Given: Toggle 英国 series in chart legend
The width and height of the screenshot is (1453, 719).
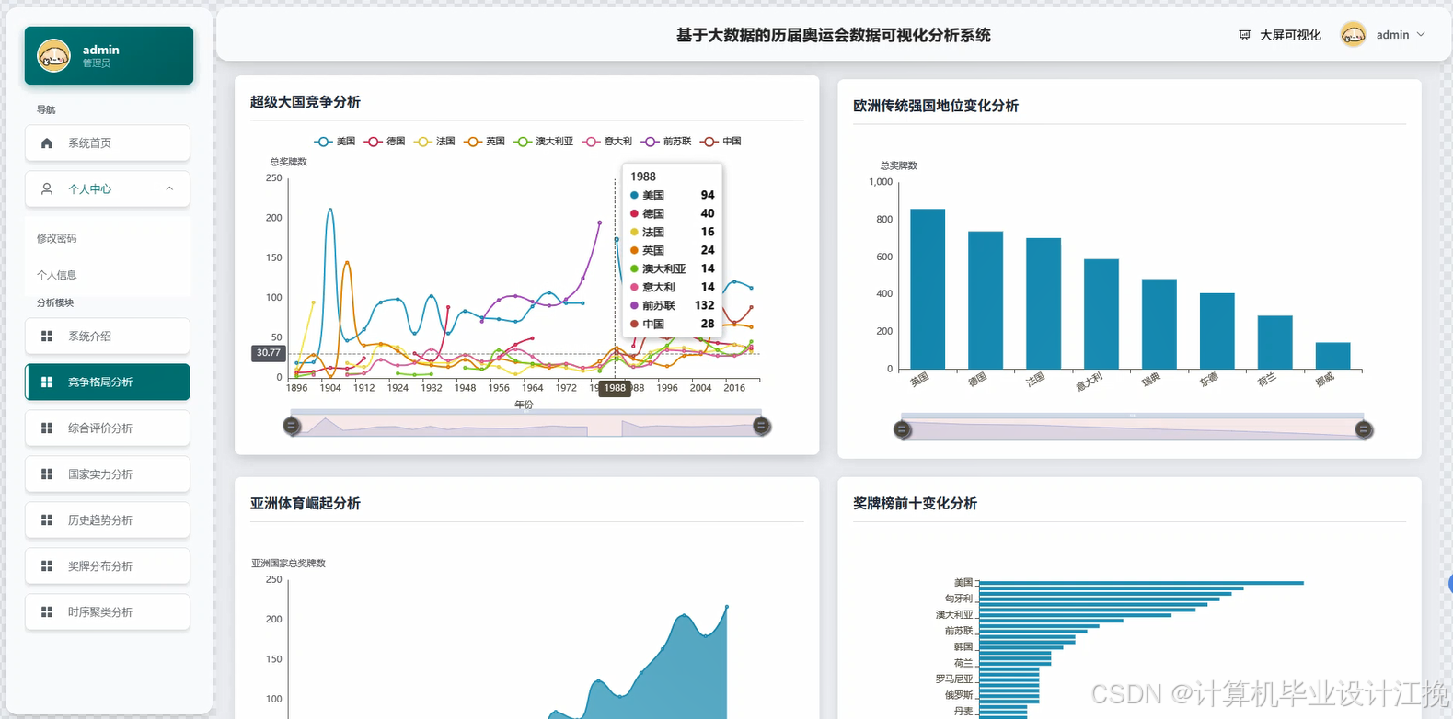Looking at the screenshot, I should [484, 142].
